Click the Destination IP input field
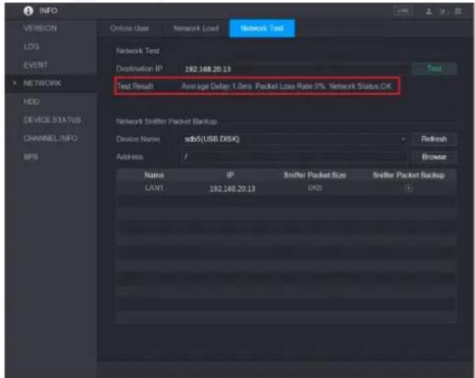Image resolution: width=475 pixels, height=378 pixels. point(295,69)
